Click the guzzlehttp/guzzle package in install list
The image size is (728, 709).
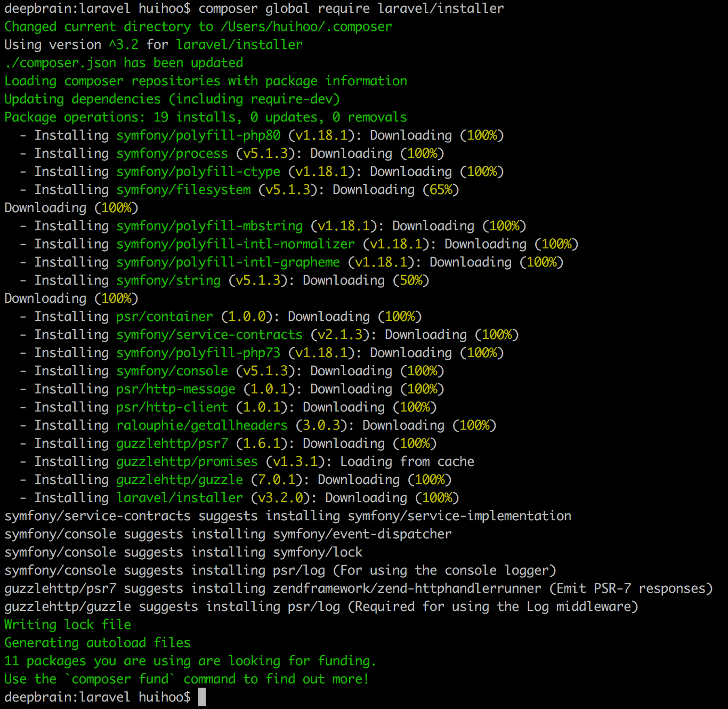click(180, 480)
